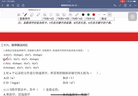Screen dimensions: 138x96
Task: Add a new page
Action: tap(125, 5)
